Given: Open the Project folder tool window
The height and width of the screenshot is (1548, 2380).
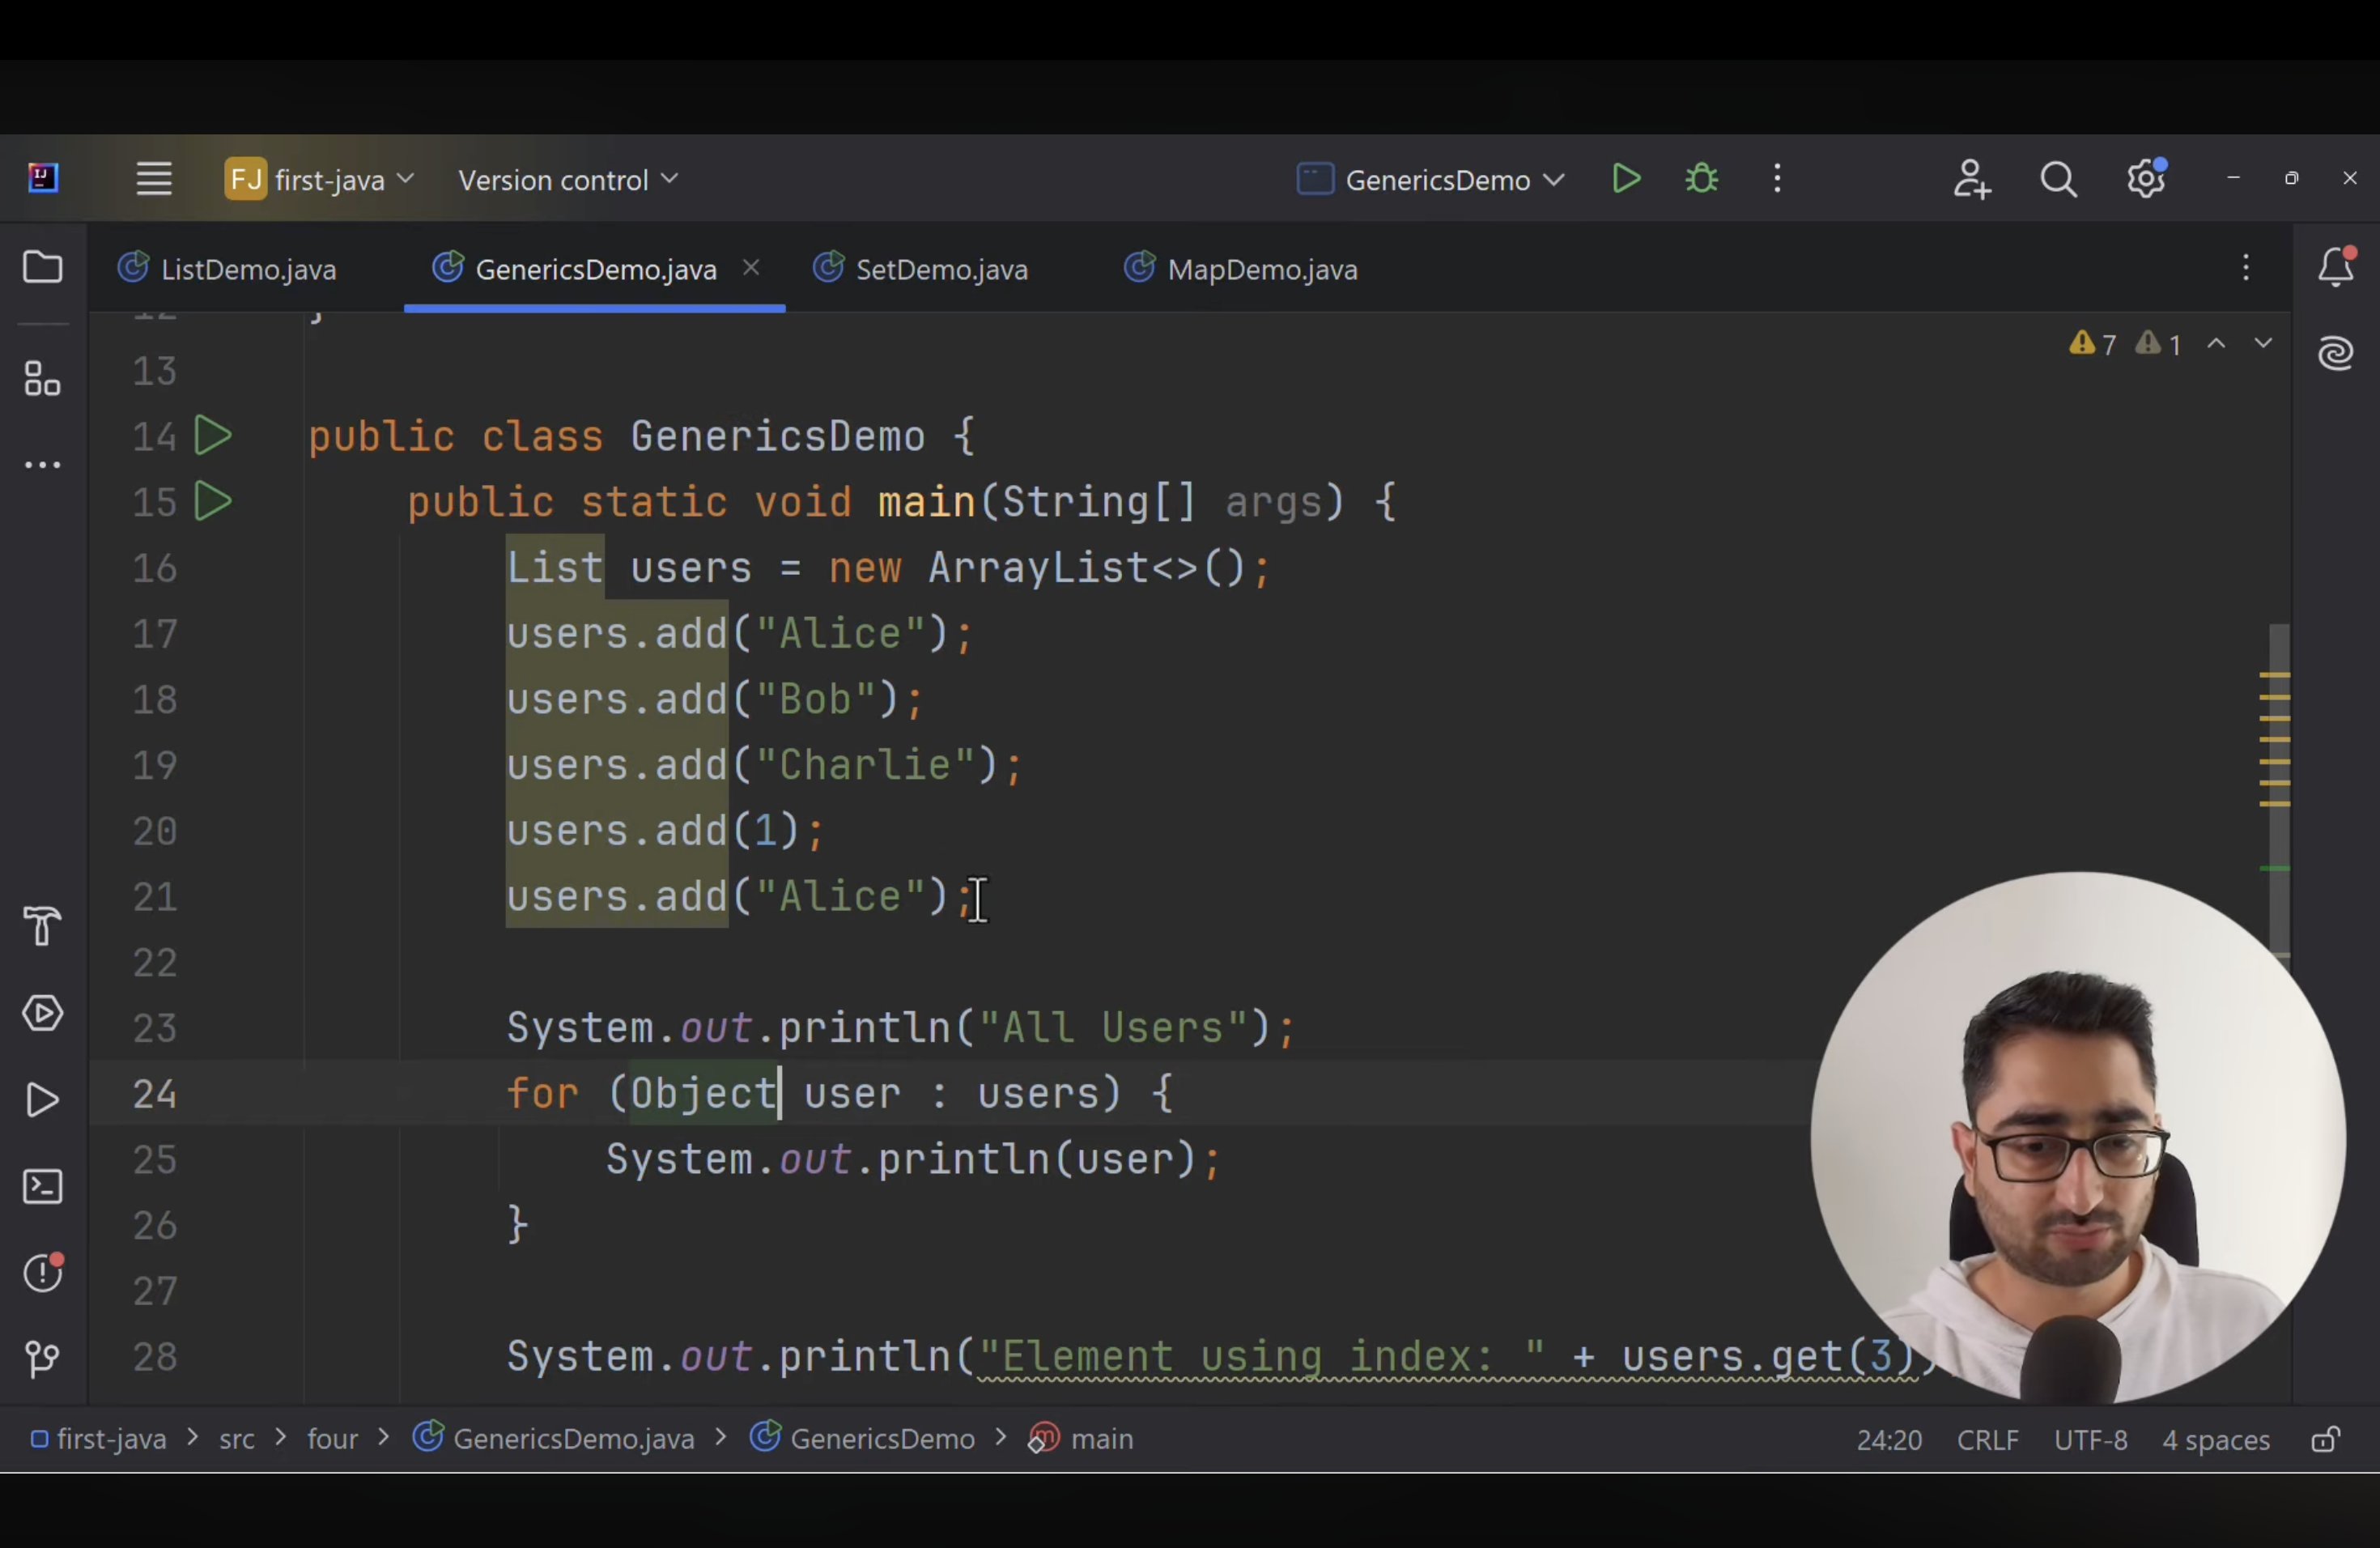Looking at the screenshot, I should click(42, 268).
